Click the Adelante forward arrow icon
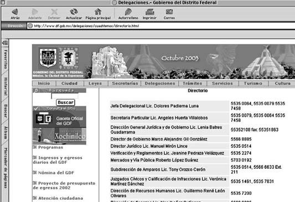 click(x=35, y=12)
